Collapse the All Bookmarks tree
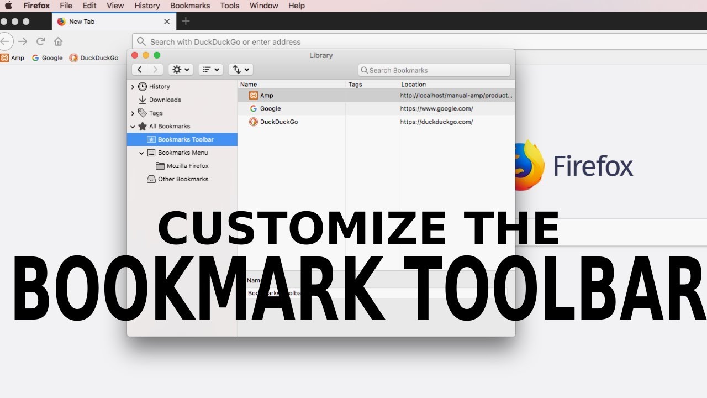Screen dimensions: 707x398 pyautogui.click(x=133, y=127)
